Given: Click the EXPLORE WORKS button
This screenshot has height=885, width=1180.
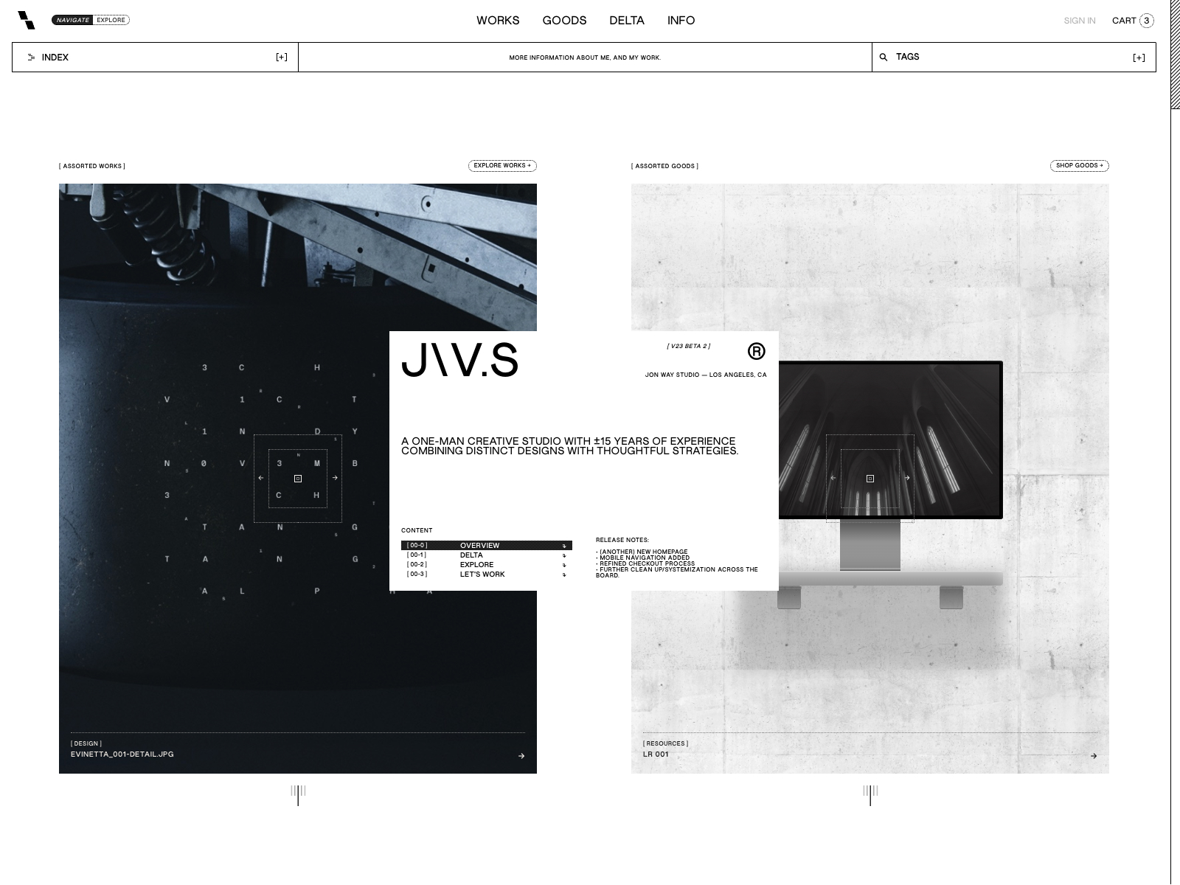Looking at the screenshot, I should coord(503,166).
